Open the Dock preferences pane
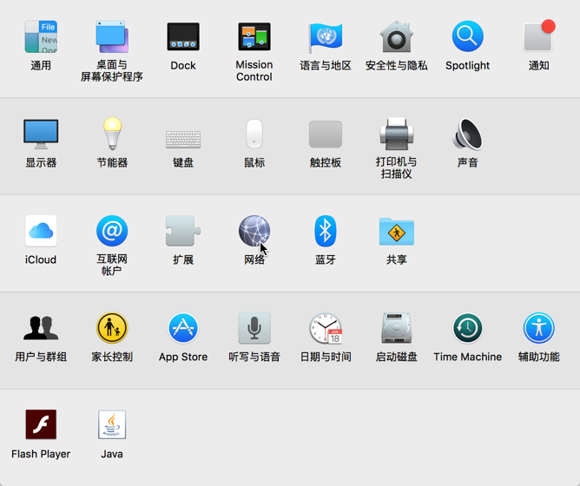 pos(183,36)
